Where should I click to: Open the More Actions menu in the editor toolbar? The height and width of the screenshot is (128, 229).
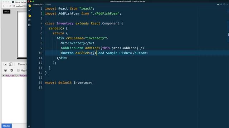point(227,4)
